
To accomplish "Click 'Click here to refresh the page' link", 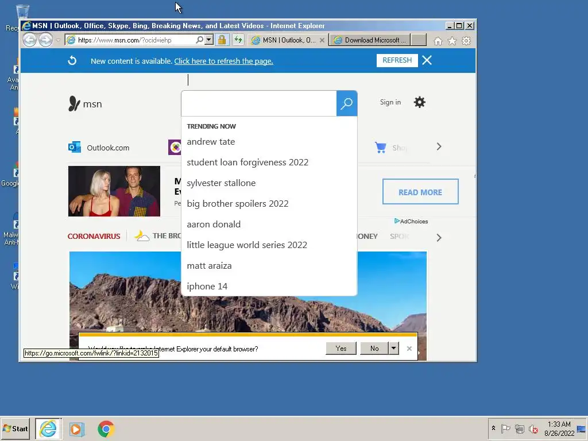I will coord(223,61).
